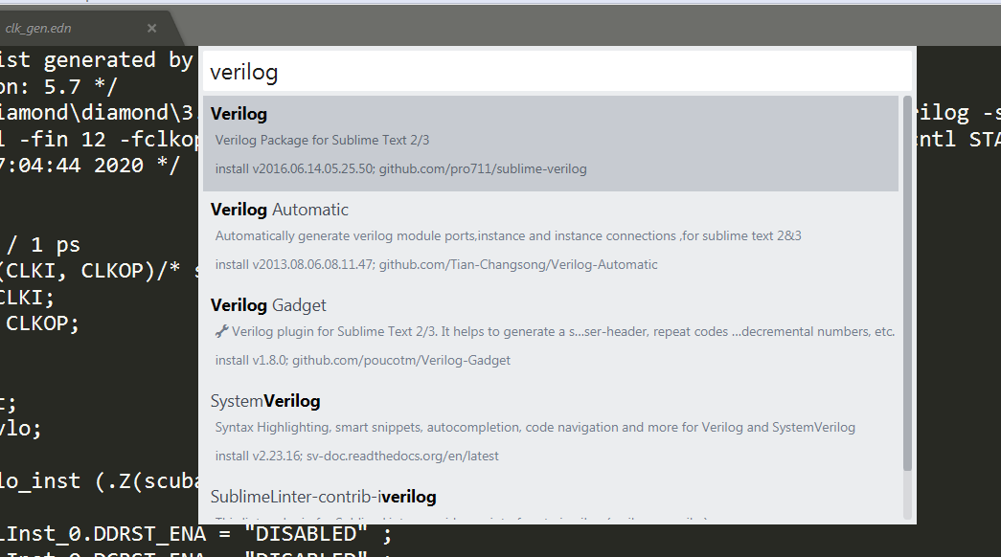This screenshot has height=557, width=1001.
Task: Select the SystemVerilog package
Action: (550, 431)
